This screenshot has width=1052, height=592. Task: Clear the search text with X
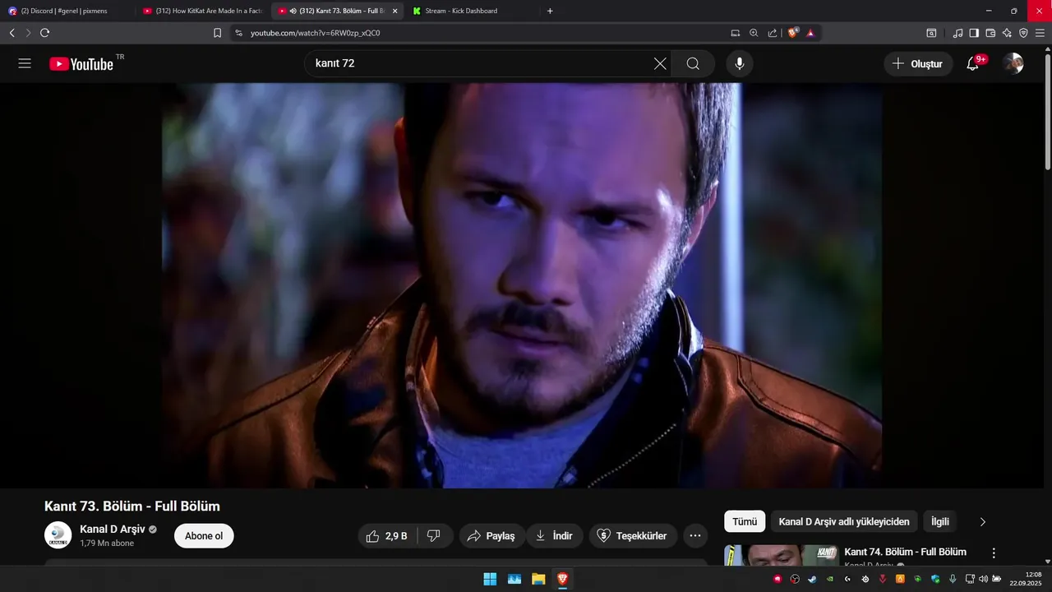click(x=660, y=63)
